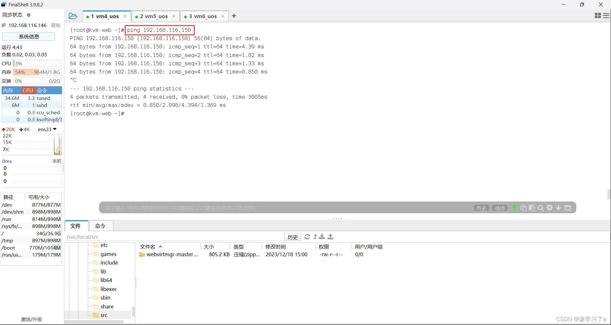Open the connection manager folder icon
The image size is (611, 325).
[73, 16]
